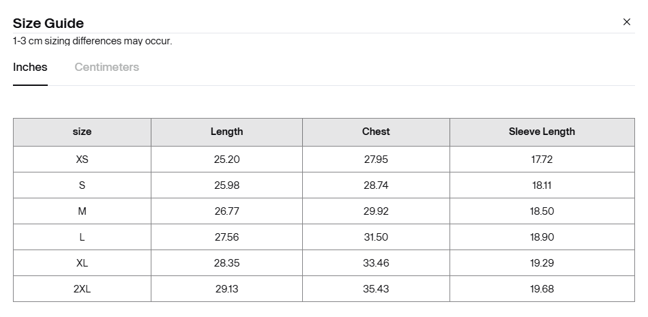This screenshot has width=648, height=317.
Task: Click the sizing differences note text
Action: pos(92,41)
